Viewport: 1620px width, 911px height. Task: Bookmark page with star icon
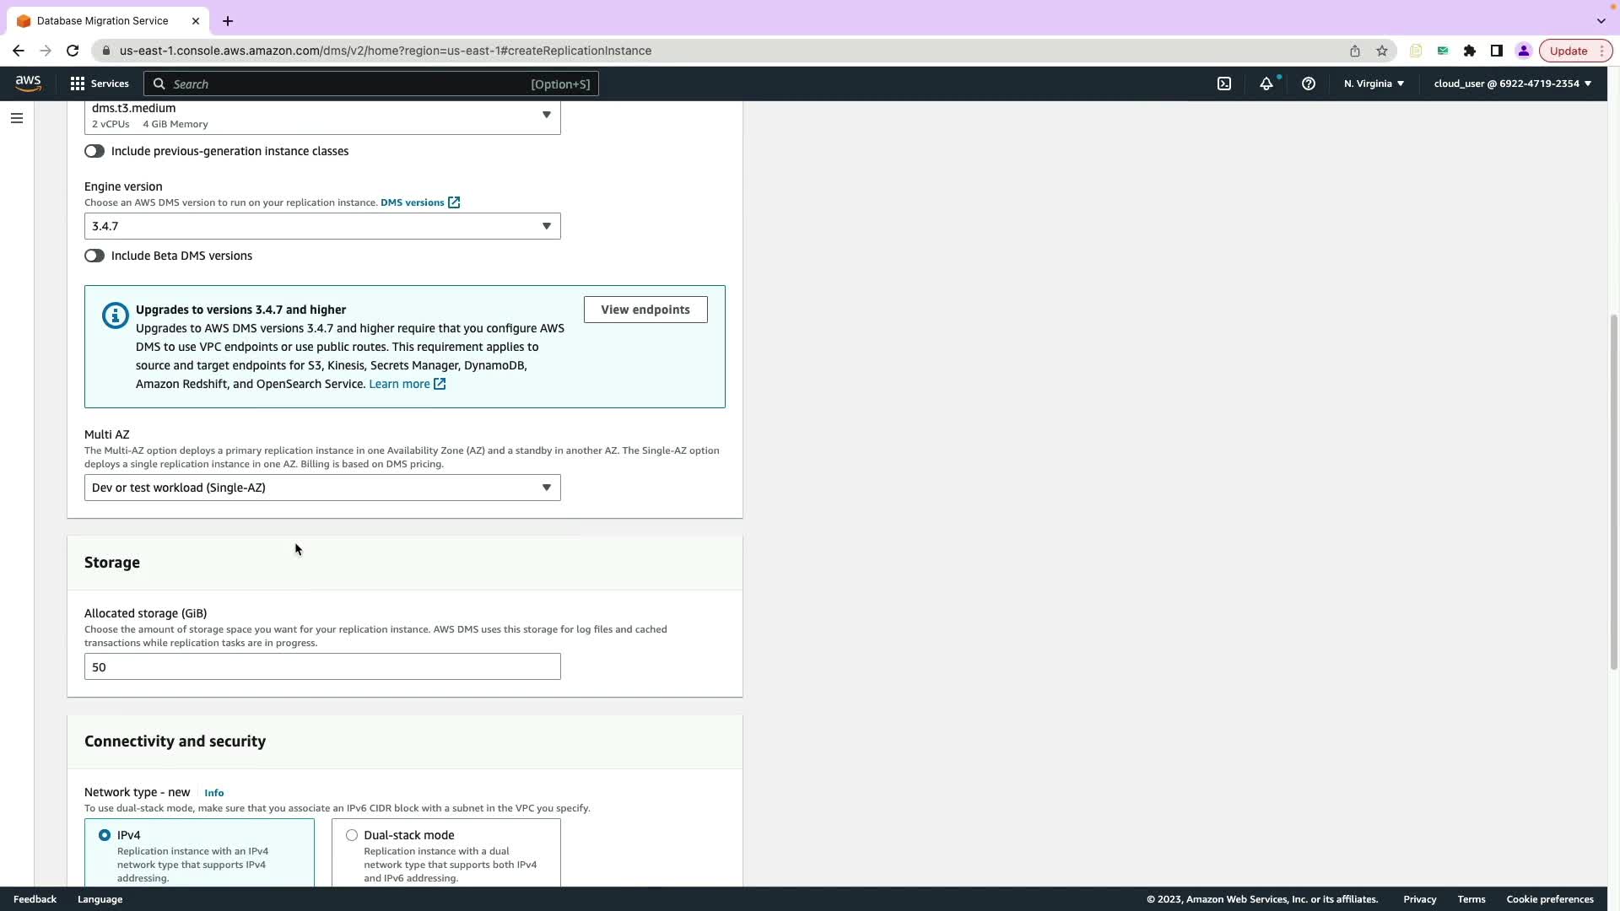[1382, 51]
